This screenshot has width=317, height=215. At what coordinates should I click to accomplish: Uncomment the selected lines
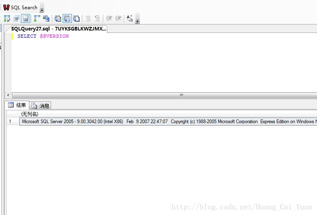pyautogui.click(x=97, y=18)
